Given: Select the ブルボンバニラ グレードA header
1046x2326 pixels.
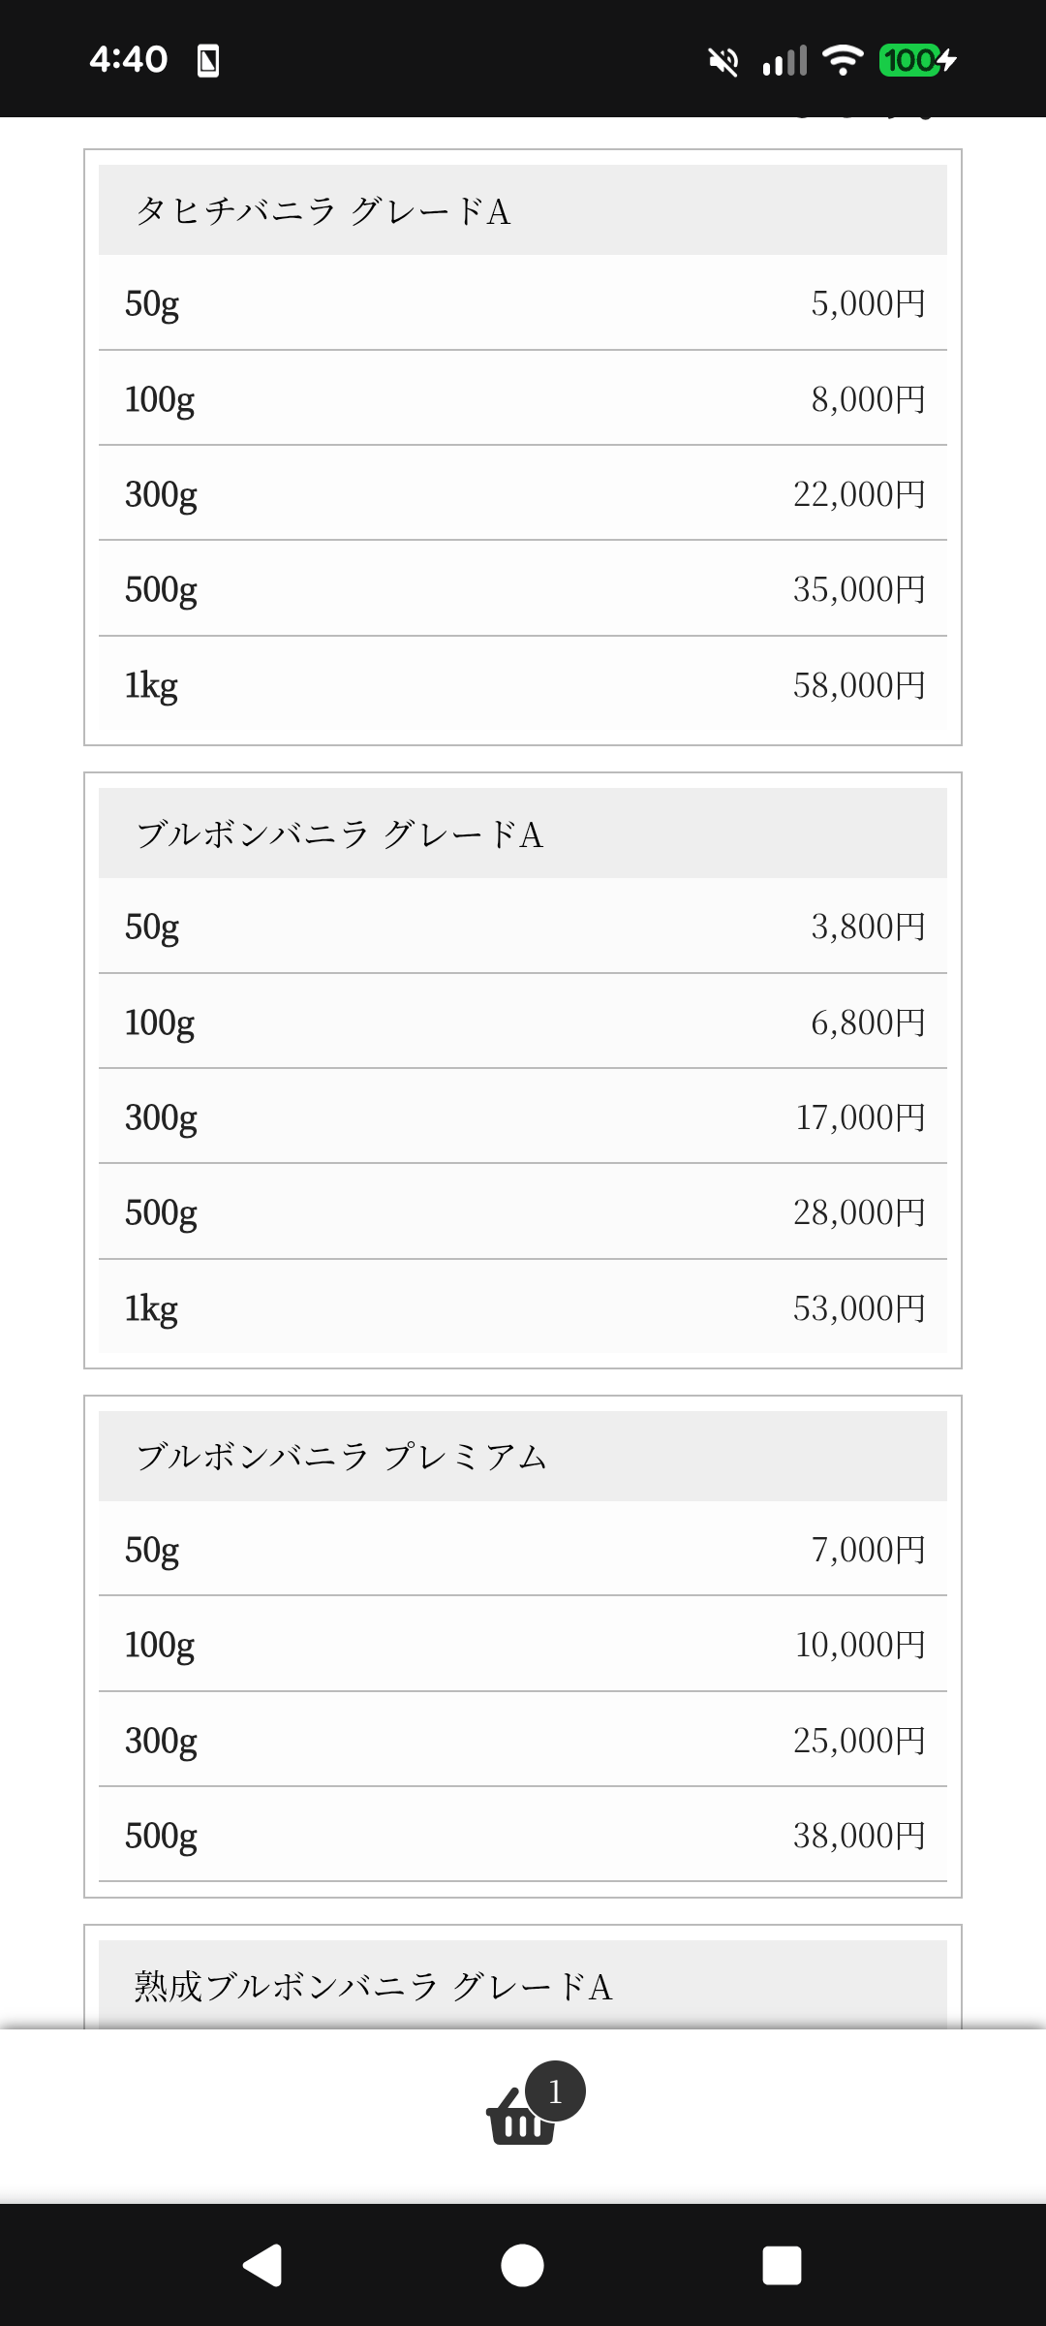Looking at the screenshot, I should point(523,833).
